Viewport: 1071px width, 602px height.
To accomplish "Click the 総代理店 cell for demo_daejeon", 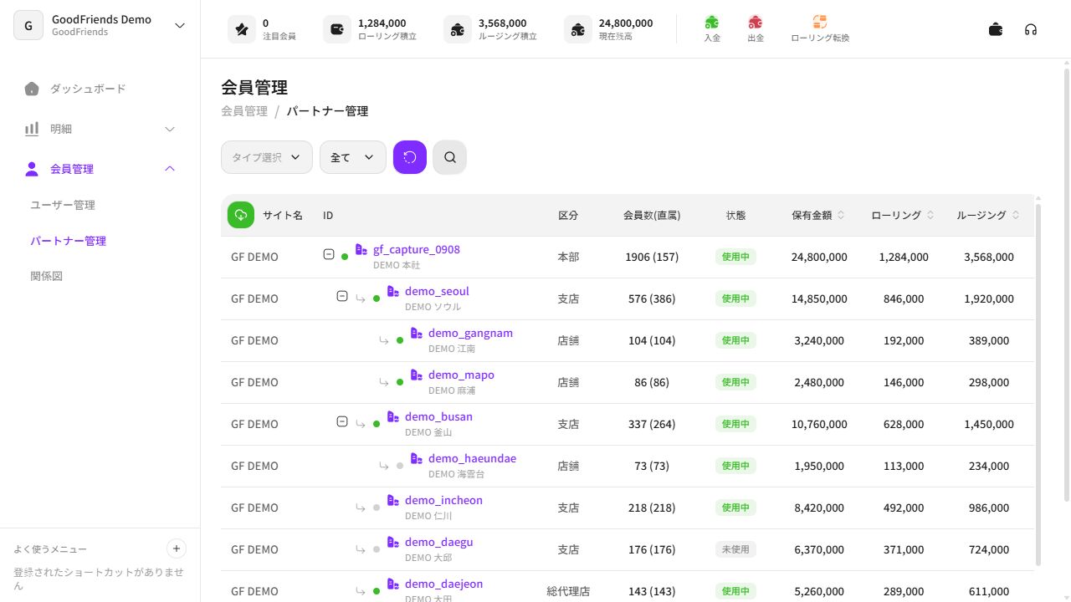I will (568, 591).
